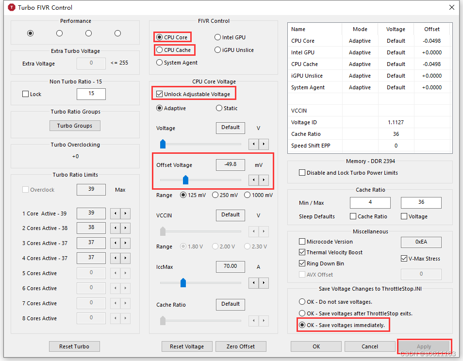Click the Zero Offset button

point(241,346)
